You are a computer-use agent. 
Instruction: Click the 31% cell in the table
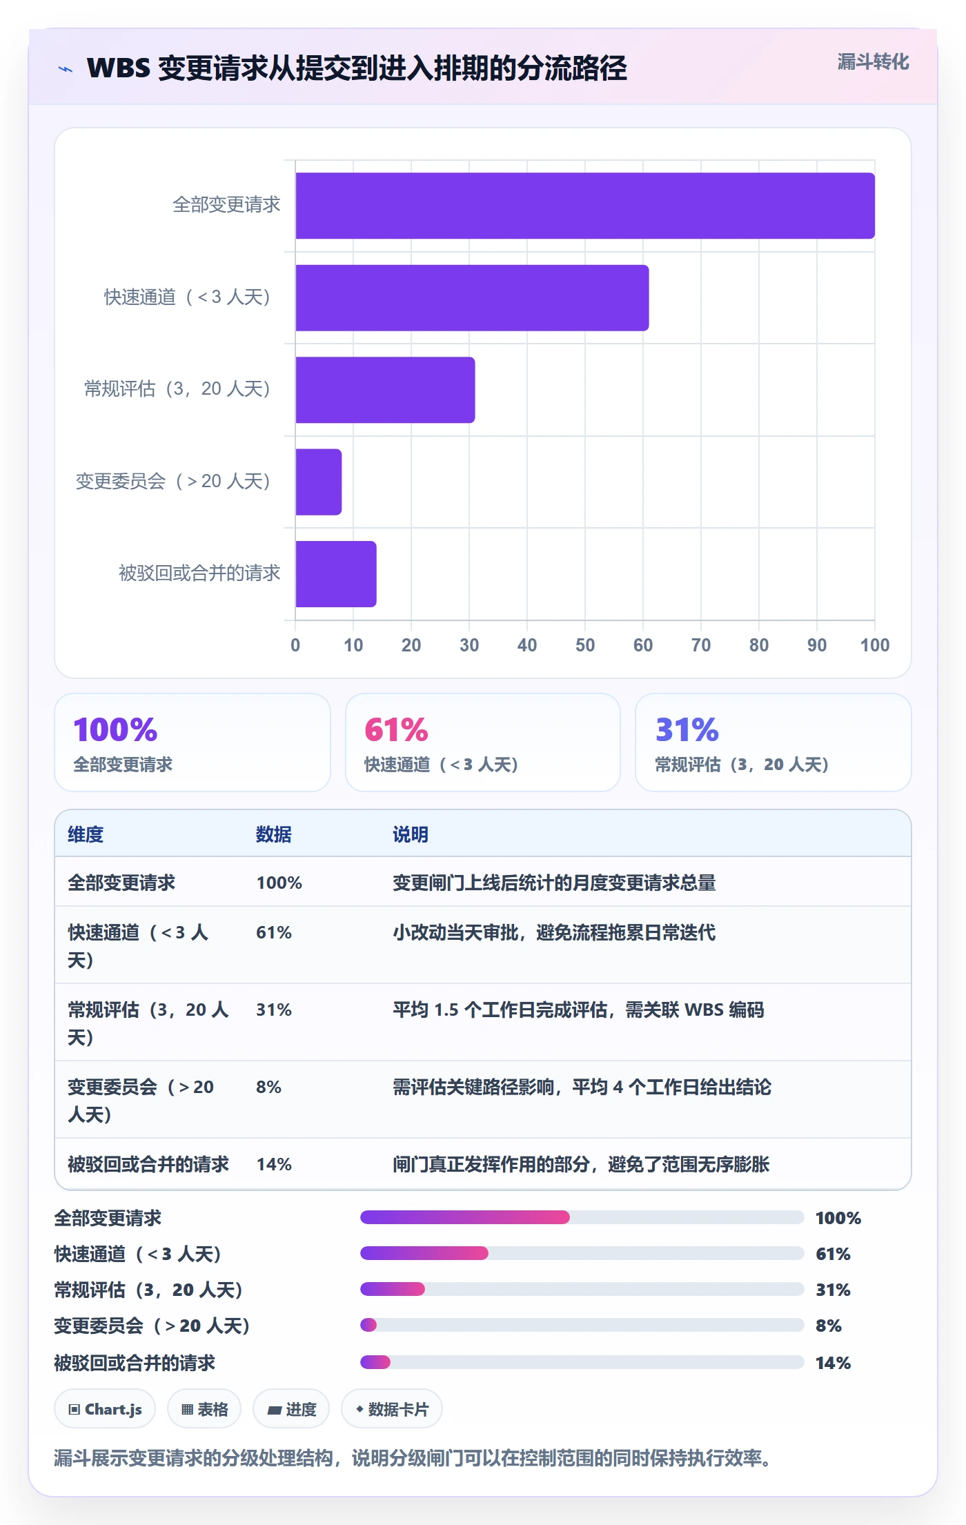pyautogui.click(x=274, y=1010)
